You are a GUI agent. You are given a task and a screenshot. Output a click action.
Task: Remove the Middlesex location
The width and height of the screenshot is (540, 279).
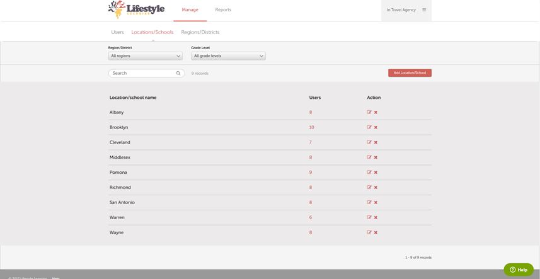pyautogui.click(x=376, y=157)
